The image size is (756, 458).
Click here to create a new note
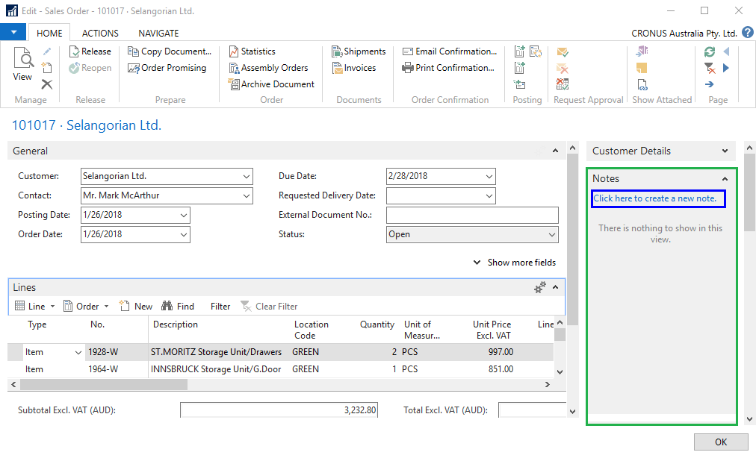[658, 198]
